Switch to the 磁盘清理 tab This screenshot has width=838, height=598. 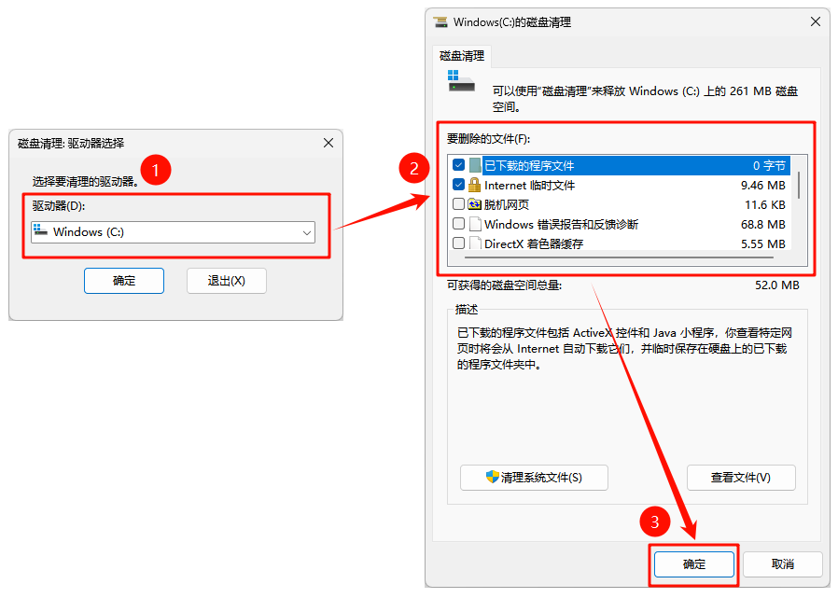[462, 56]
